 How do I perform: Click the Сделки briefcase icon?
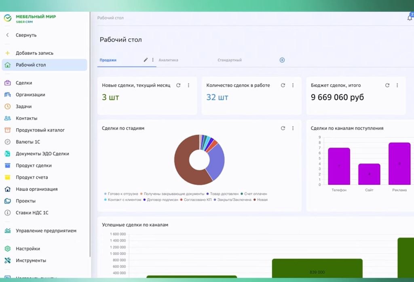7,83
